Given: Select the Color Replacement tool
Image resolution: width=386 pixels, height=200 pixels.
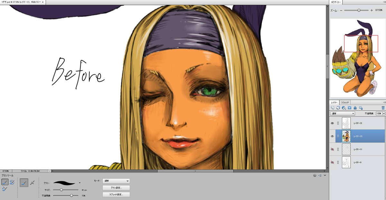Looking at the screenshot, I should click(x=5, y=189).
